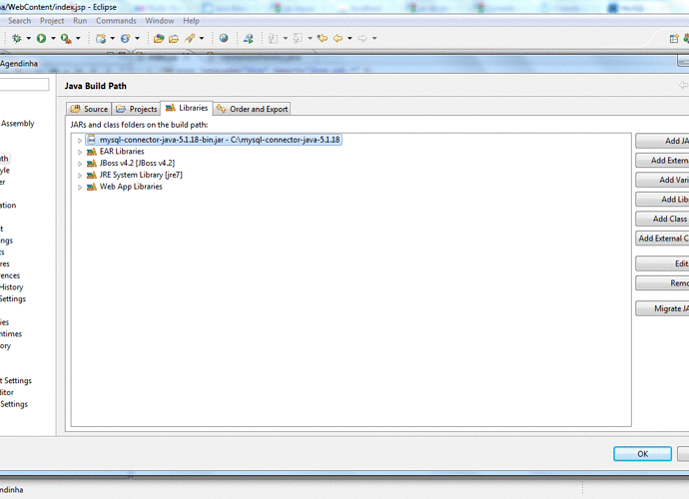This screenshot has height=499, width=689.
Task: Click the Back navigation arrow icon
Action: click(338, 38)
